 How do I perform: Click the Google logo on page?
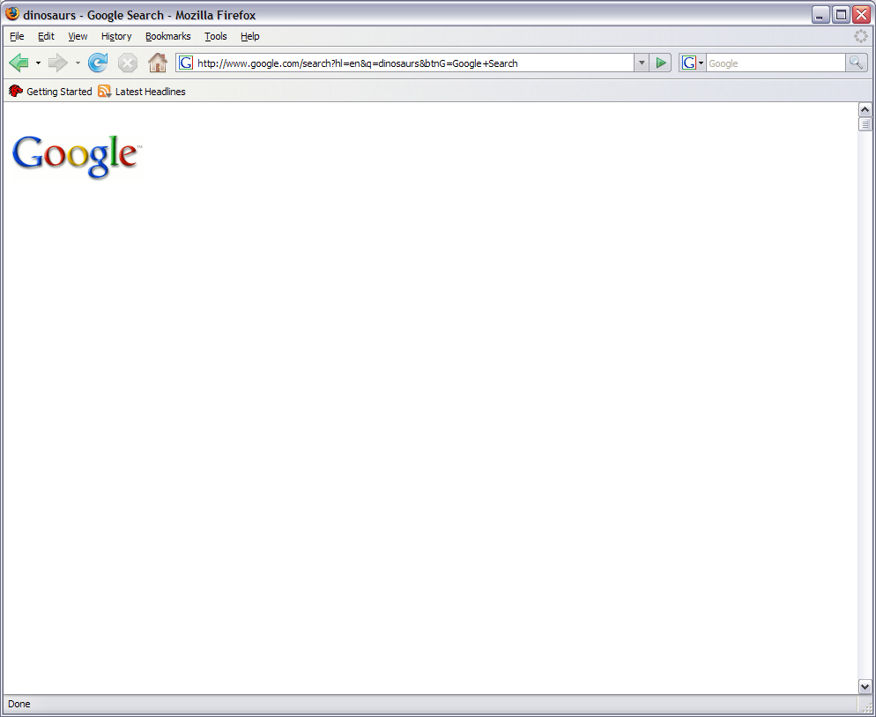pyautogui.click(x=76, y=156)
